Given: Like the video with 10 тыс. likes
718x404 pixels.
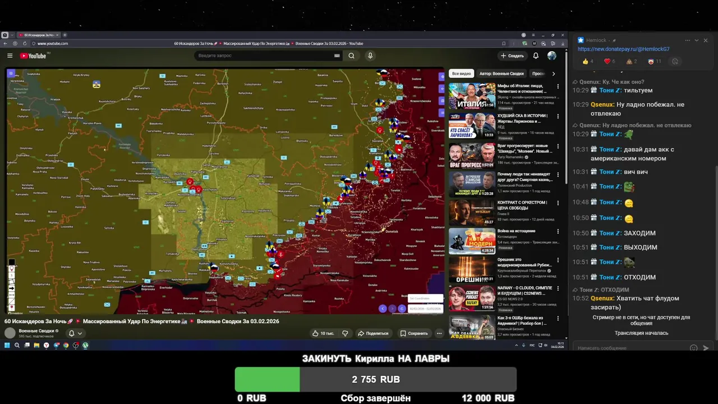Looking at the screenshot, I should coord(323,333).
